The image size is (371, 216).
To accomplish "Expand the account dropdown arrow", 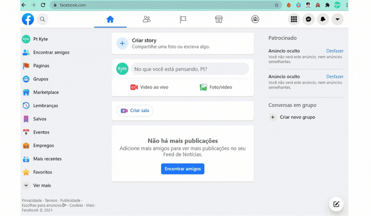I will pos(337,19).
